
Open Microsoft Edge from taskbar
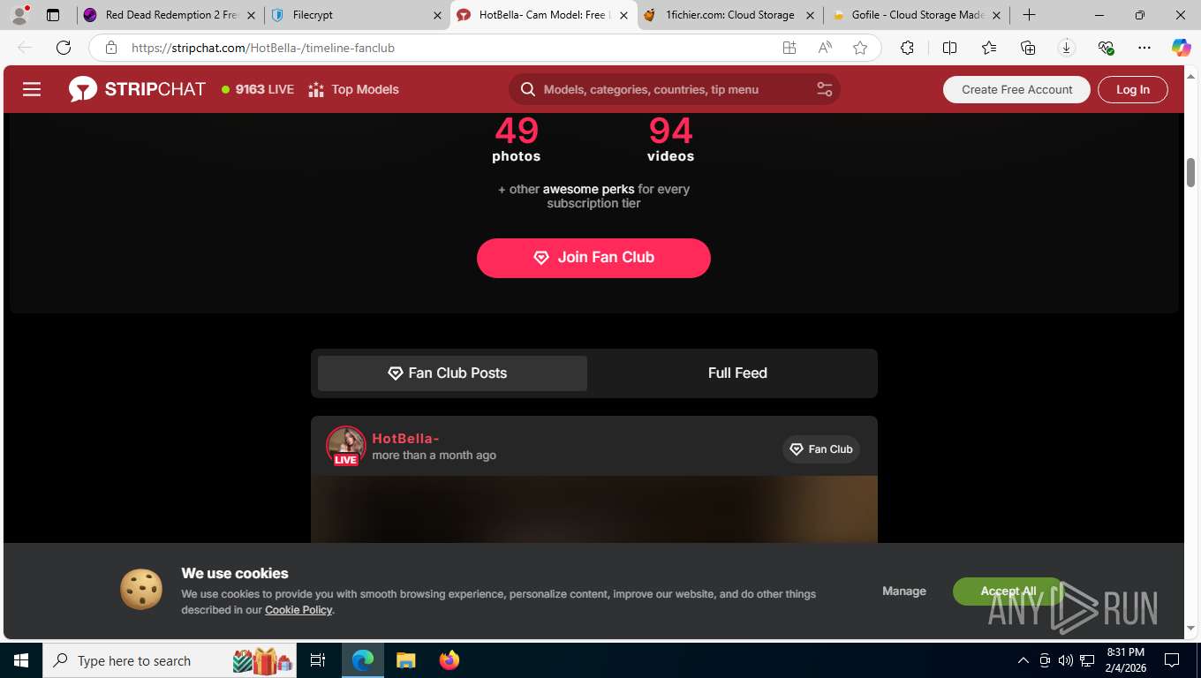click(363, 660)
